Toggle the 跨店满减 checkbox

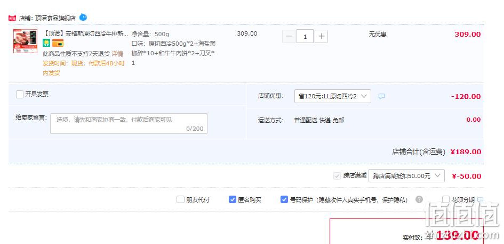[337, 176]
